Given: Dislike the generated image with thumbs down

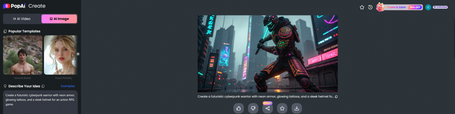Looking at the screenshot, I should click(x=253, y=108).
